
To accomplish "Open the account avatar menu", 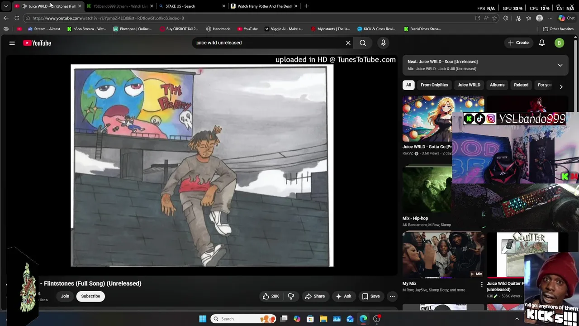I will coord(560,43).
